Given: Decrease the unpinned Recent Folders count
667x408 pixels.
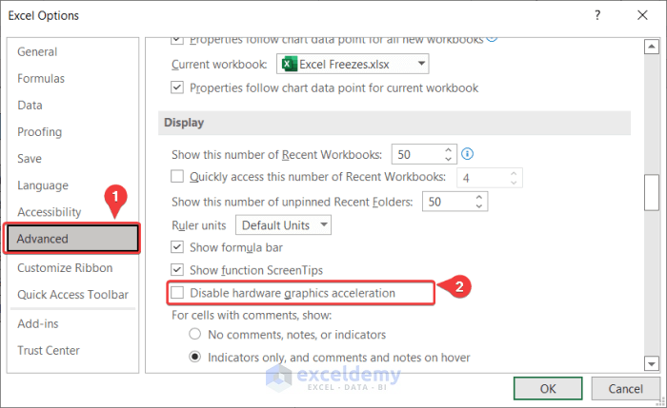Looking at the screenshot, I should click(479, 206).
